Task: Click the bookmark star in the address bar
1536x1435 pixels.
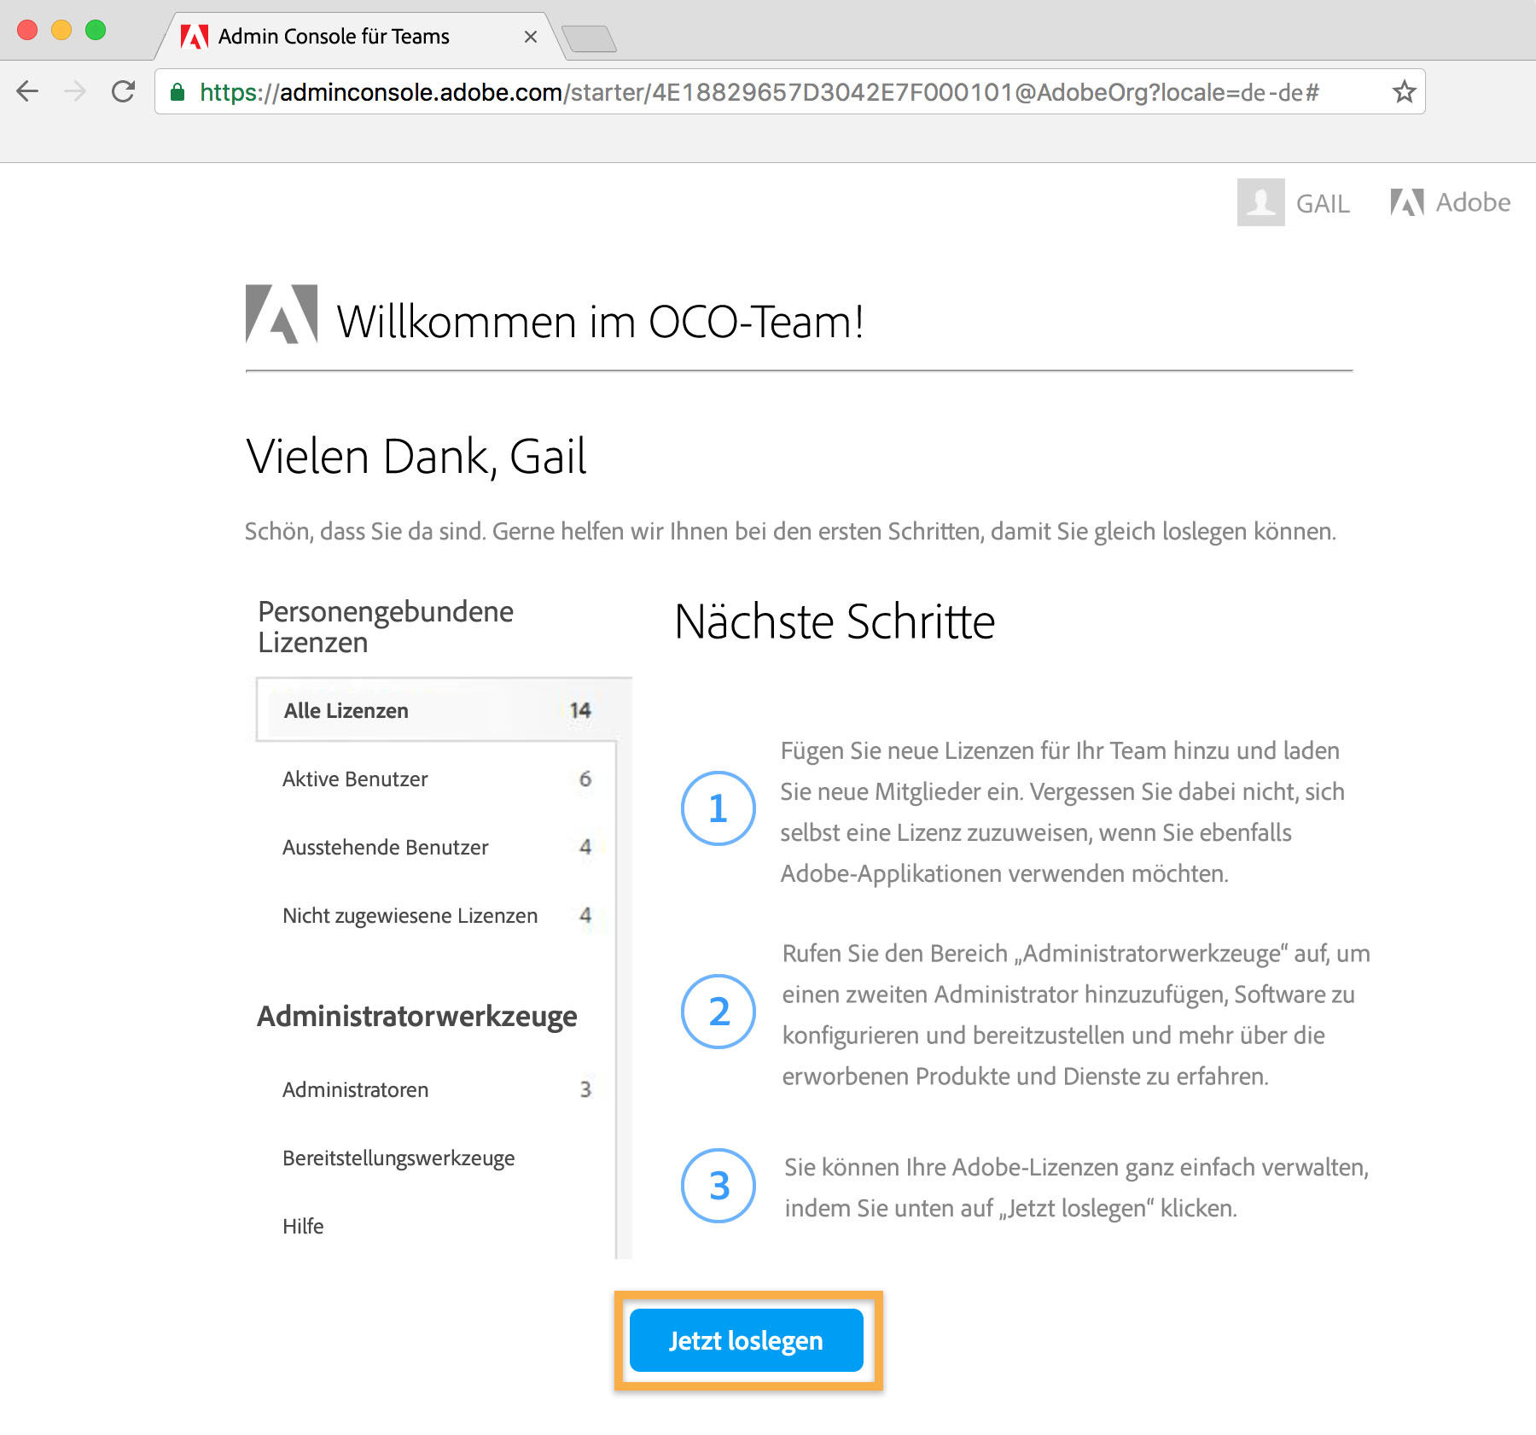Action: pos(1402,90)
